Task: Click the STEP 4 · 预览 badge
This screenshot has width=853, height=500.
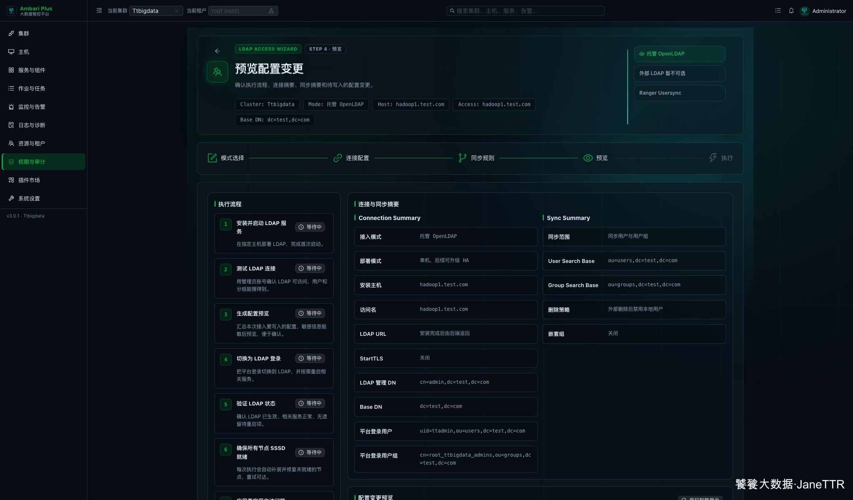Action: click(x=325, y=49)
